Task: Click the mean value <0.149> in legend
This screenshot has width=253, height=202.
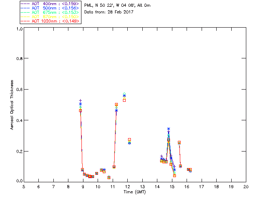Action: pos(71,21)
